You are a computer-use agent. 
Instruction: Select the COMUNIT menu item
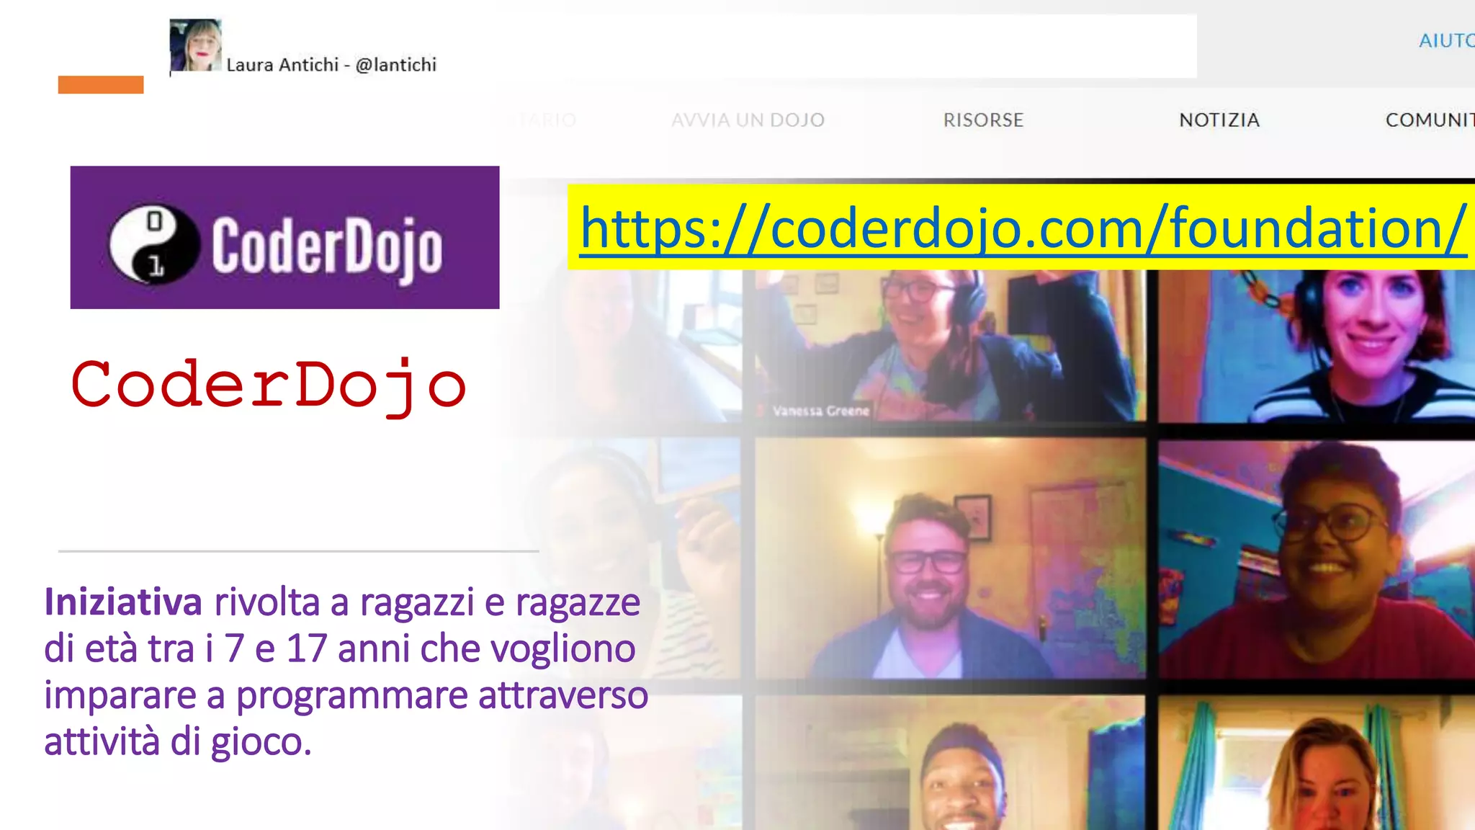click(1429, 120)
